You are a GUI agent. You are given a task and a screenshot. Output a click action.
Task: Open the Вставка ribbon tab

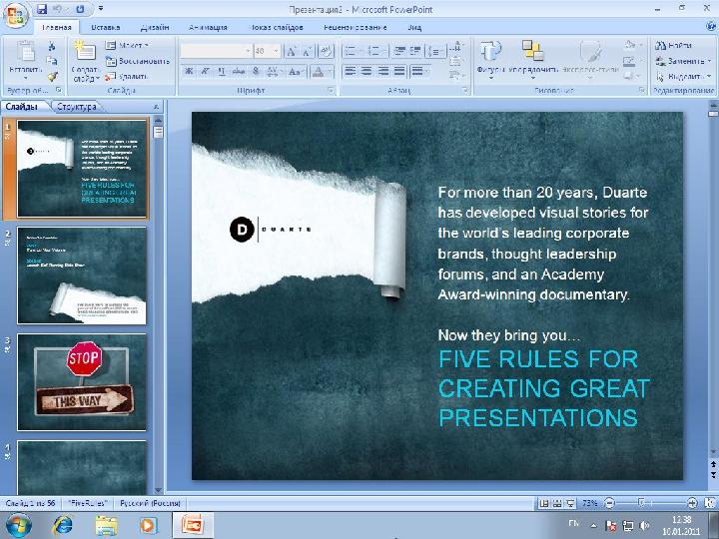point(106,28)
